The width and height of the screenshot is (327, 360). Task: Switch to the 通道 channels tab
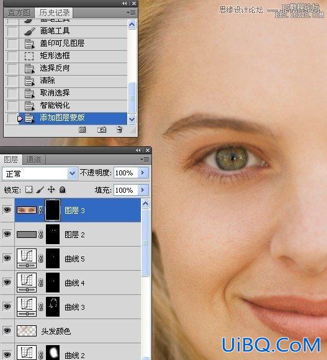pyautogui.click(x=34, y=160)
